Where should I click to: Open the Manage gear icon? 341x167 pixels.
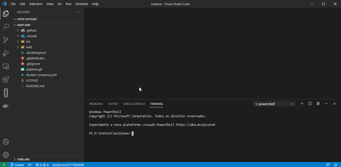(6, 155)
